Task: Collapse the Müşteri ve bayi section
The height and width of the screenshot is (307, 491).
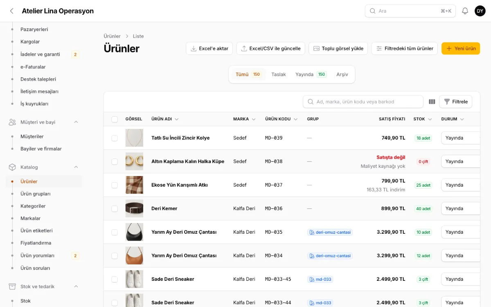Action: pos(76,122)
